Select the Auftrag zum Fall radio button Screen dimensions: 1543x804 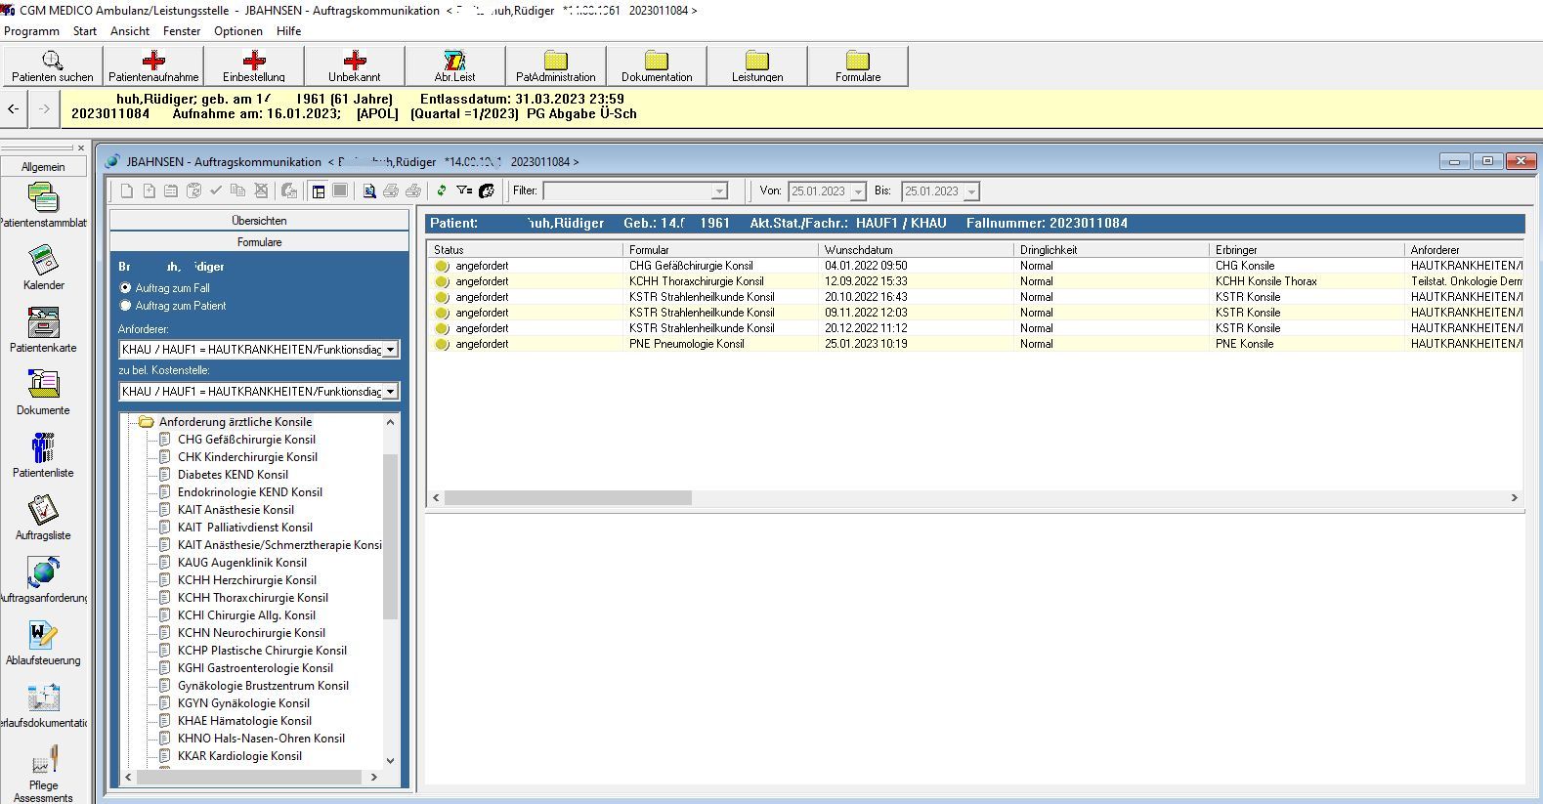(x=125, y=288)
